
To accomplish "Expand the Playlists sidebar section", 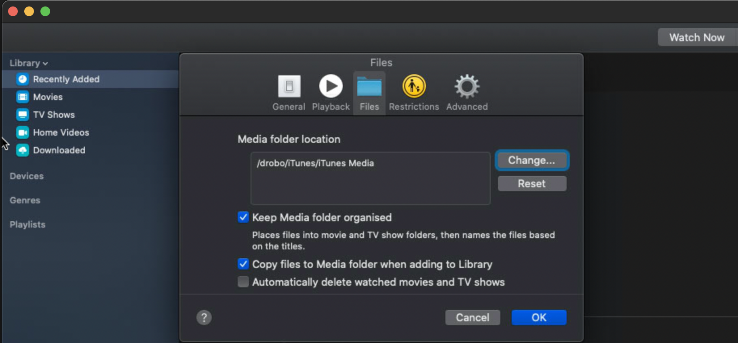I will [27, 224].
